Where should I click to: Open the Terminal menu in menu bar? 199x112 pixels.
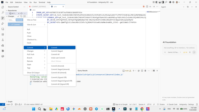point(42,2)
